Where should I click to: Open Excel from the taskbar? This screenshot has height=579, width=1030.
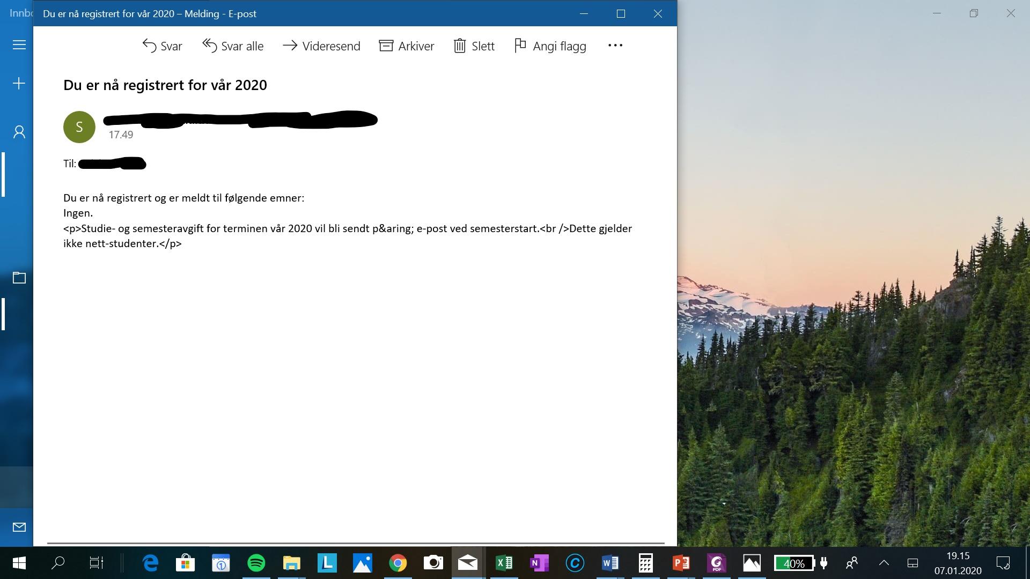click(x=503, y=563)
